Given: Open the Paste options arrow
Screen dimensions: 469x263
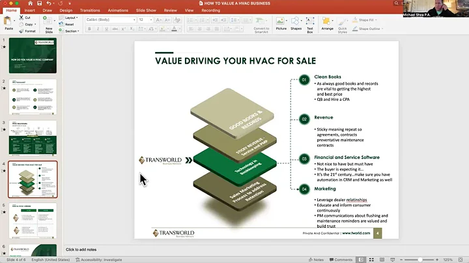Looking at the screenshot, I should tap(14, 21).
